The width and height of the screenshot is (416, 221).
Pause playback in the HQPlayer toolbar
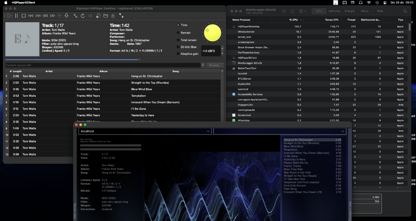17,16
